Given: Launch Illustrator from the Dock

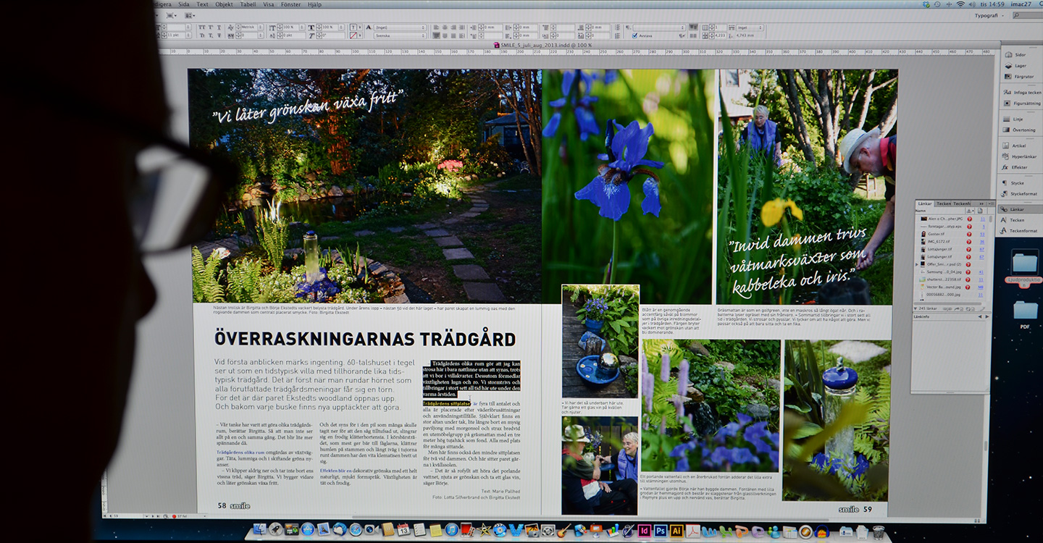Looking at the screenshot, I should 677,531.
